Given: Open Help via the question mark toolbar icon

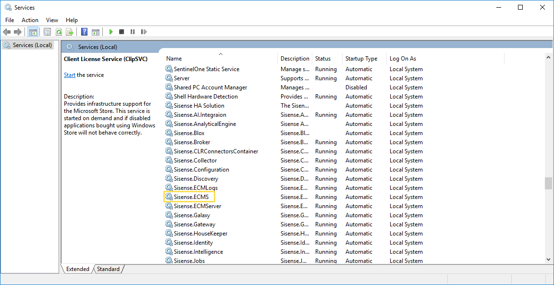Looking at the screenshot, I should [x=84, y=32].
